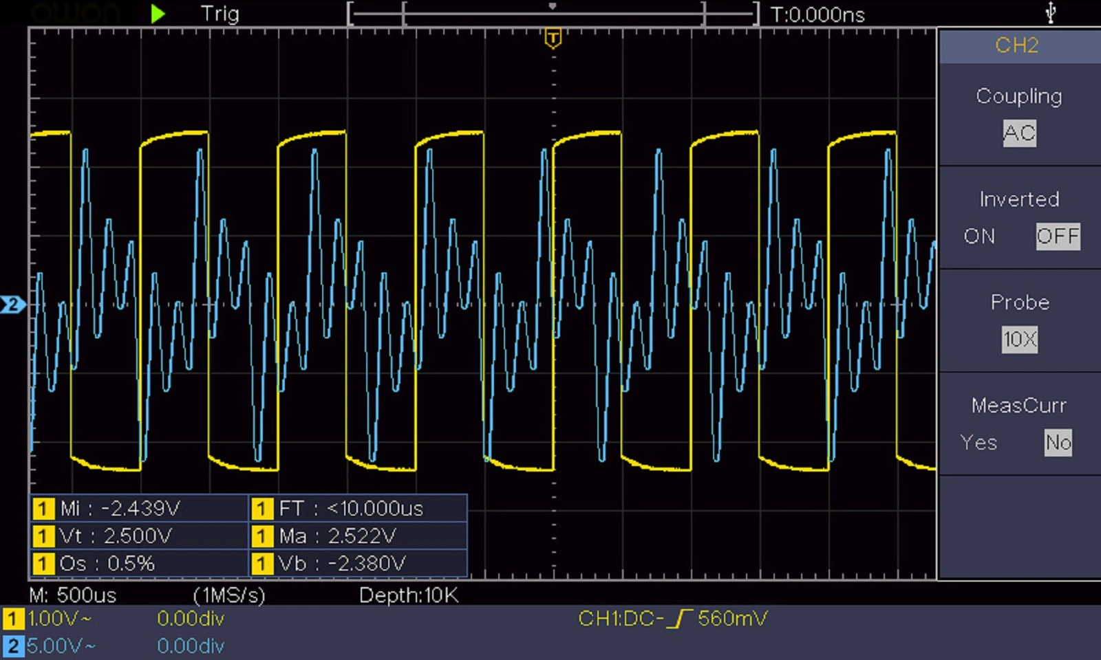Click the green Run play icon

pos(158,14)
